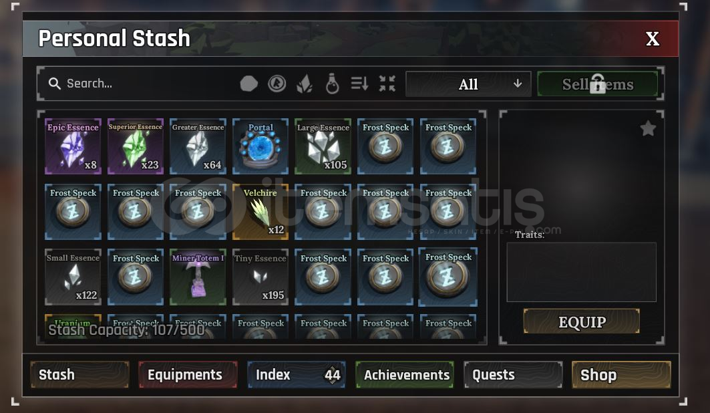The image size is (710, 413).
Task: Select the Velchire item slot
Action: pyautogui.click(x=260, y=211)
